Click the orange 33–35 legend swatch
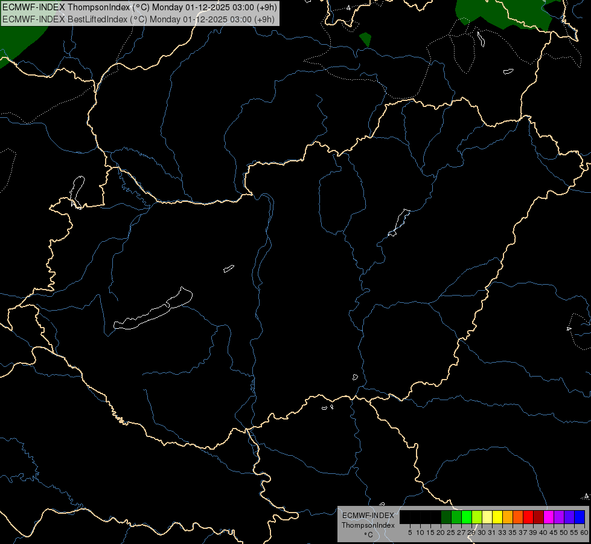The image size is (591, 544). pyautogui.click(x=508, y=517)
